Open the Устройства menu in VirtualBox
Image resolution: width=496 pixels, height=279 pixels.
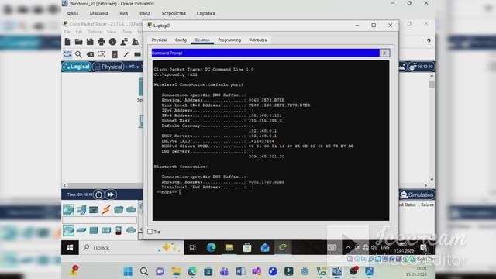tap(174, 14)
